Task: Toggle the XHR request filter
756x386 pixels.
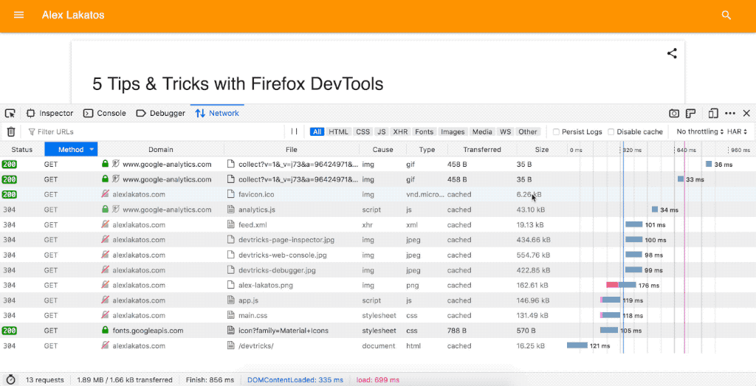Action: click(x=400, y=132)
